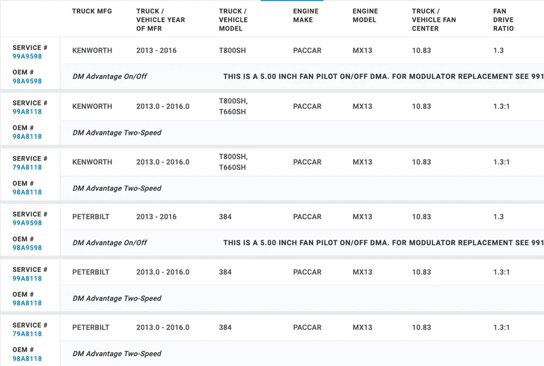This screenshot has height=366, width=544.
Task: Open OEM number 98A9598 in Kenworth row
Action: pos(27,82)
